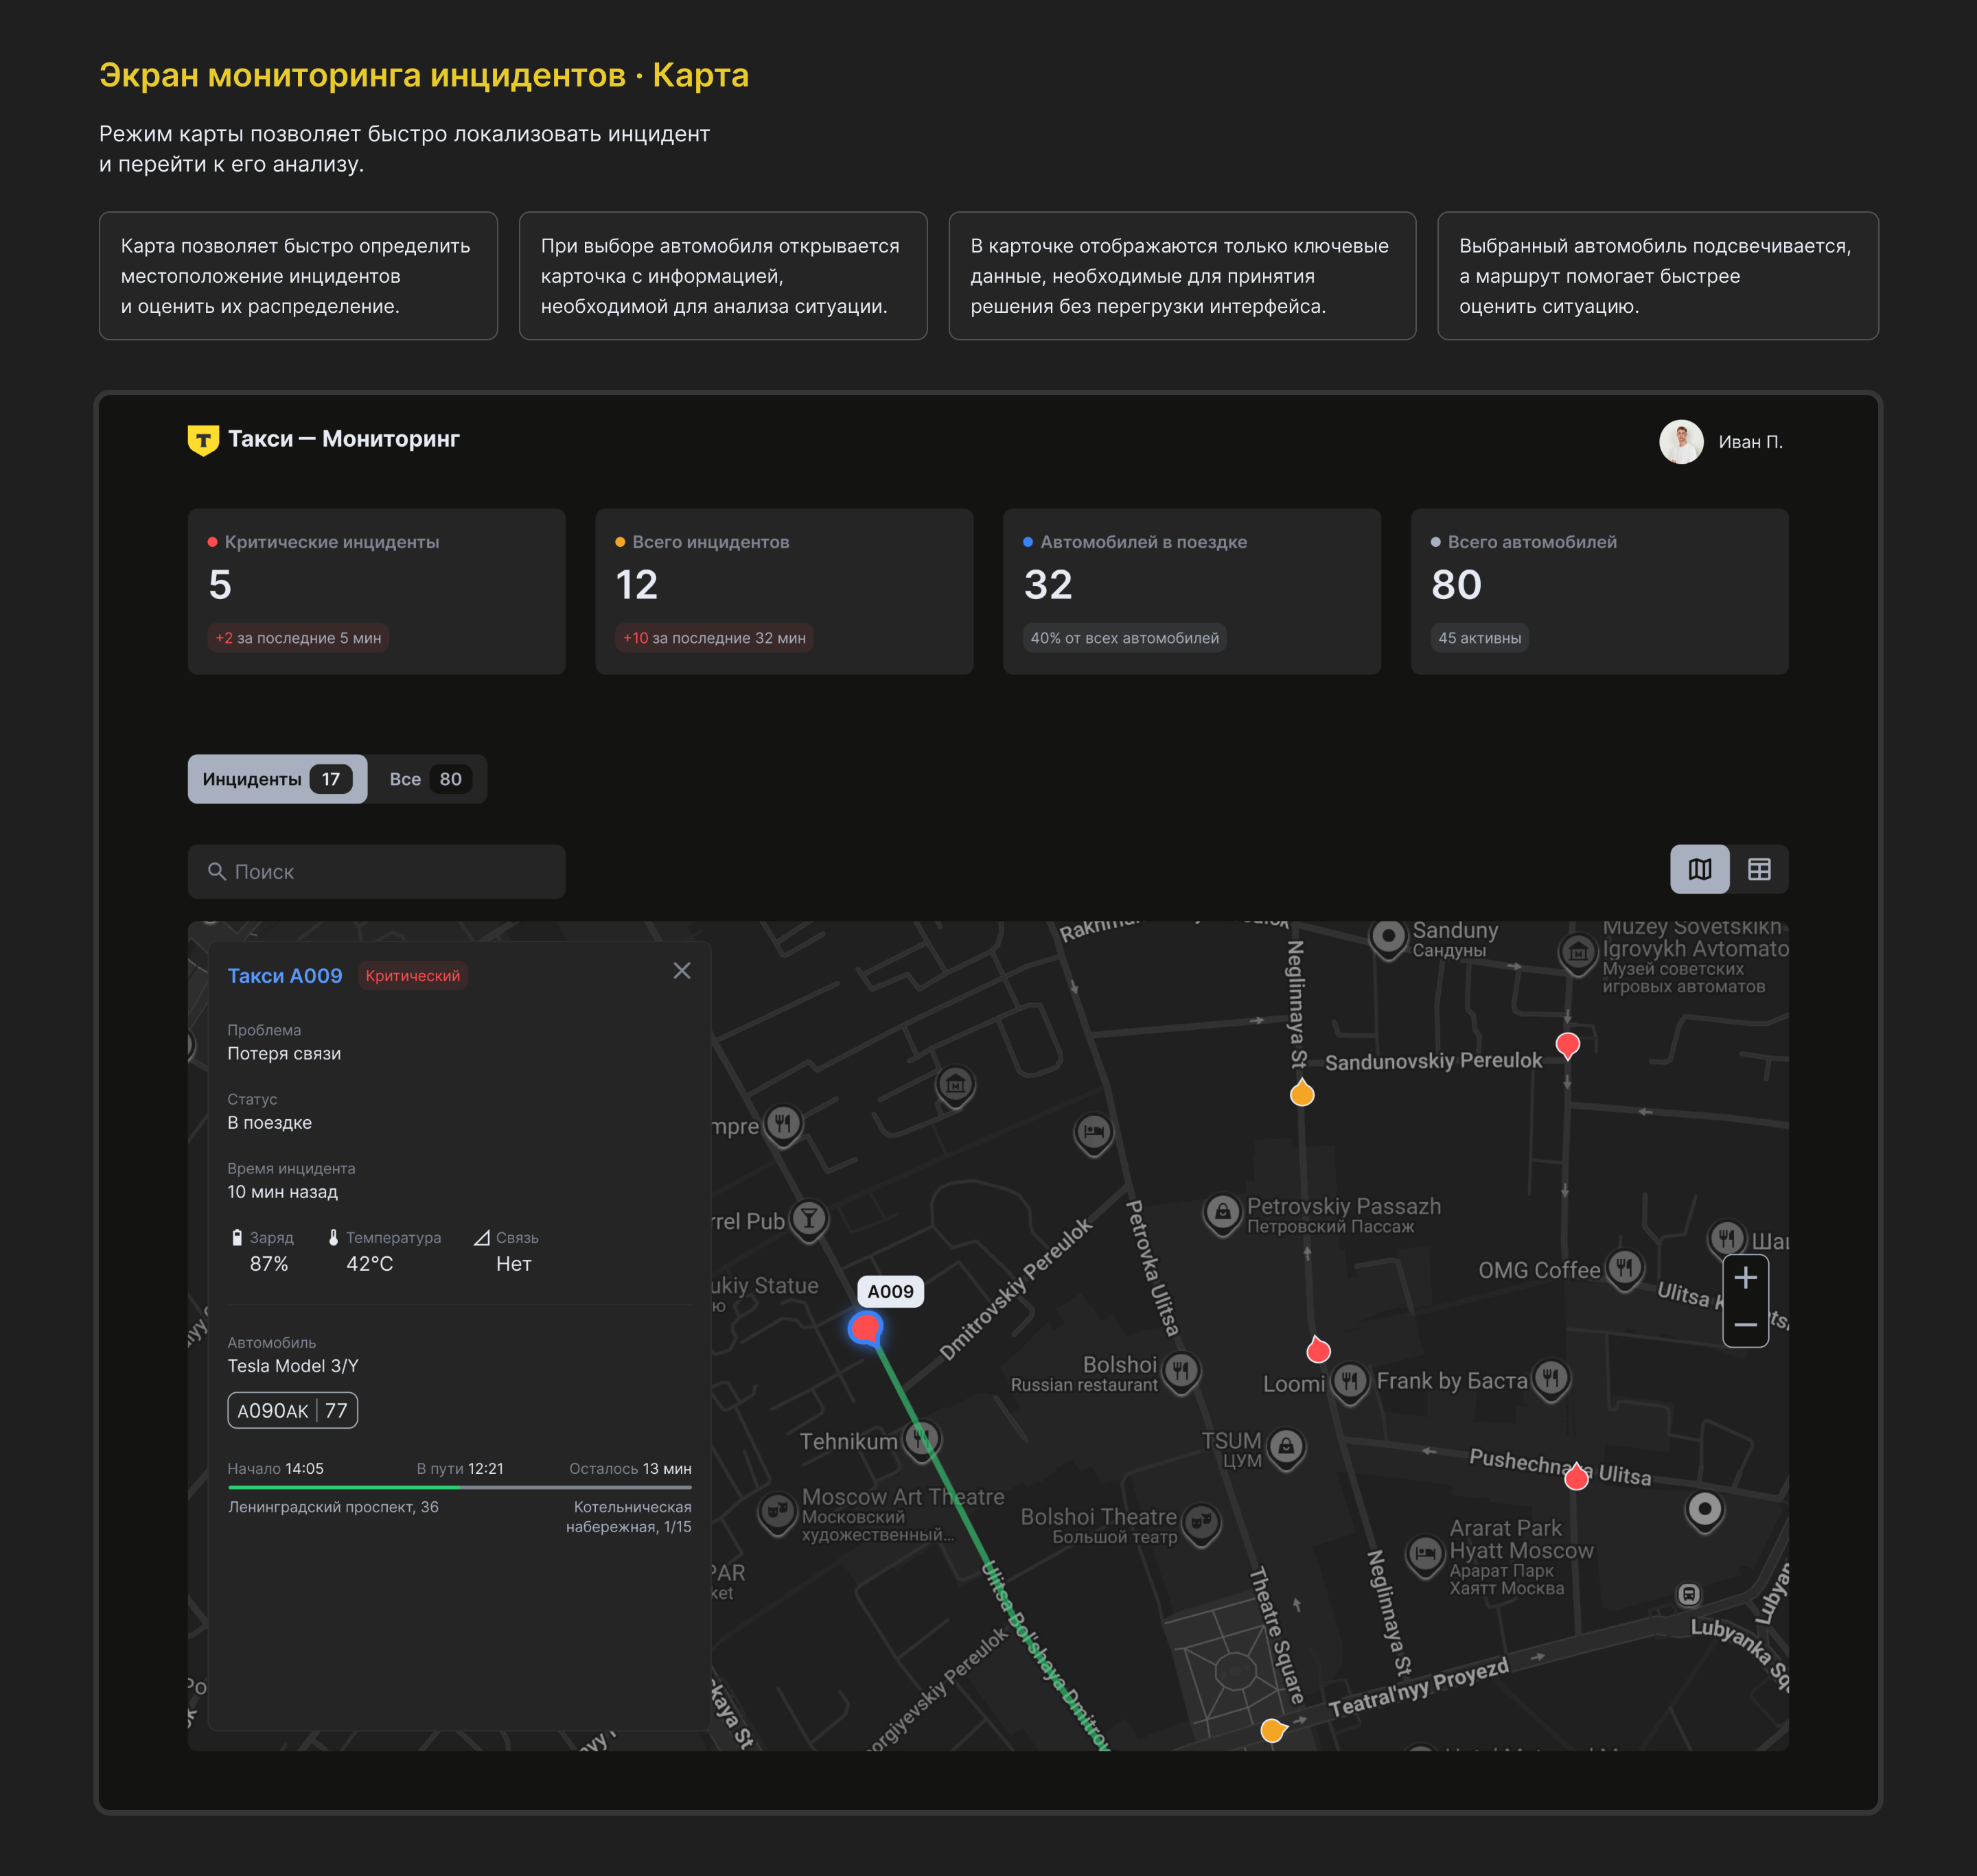Click "40% от всех автомобилей" badge
This screenshot has height=1876, width=1977.
point(1124,638)
